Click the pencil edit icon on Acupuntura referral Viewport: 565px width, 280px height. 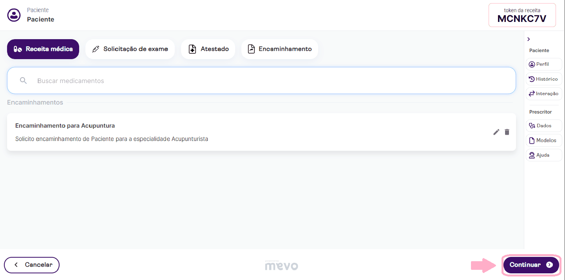[496, 132]
